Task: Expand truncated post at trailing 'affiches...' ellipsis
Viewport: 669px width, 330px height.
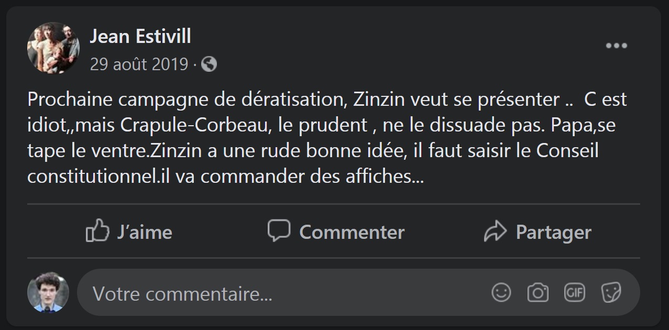Action: tap(417, 177)
